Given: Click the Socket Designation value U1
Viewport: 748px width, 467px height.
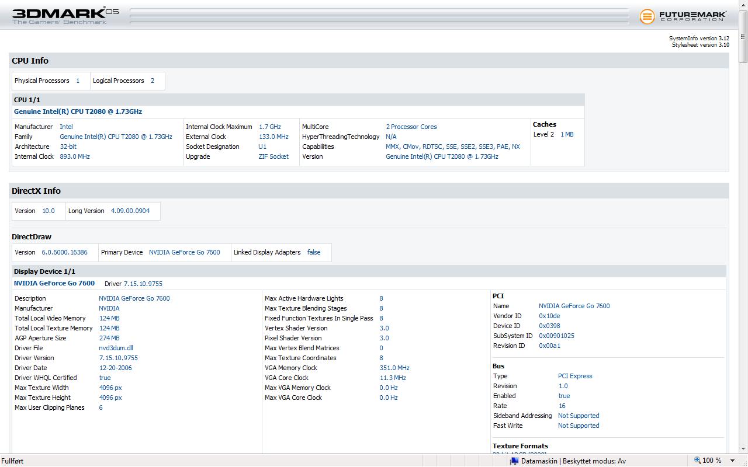Looking at the screenshot, I should point(262,147).
